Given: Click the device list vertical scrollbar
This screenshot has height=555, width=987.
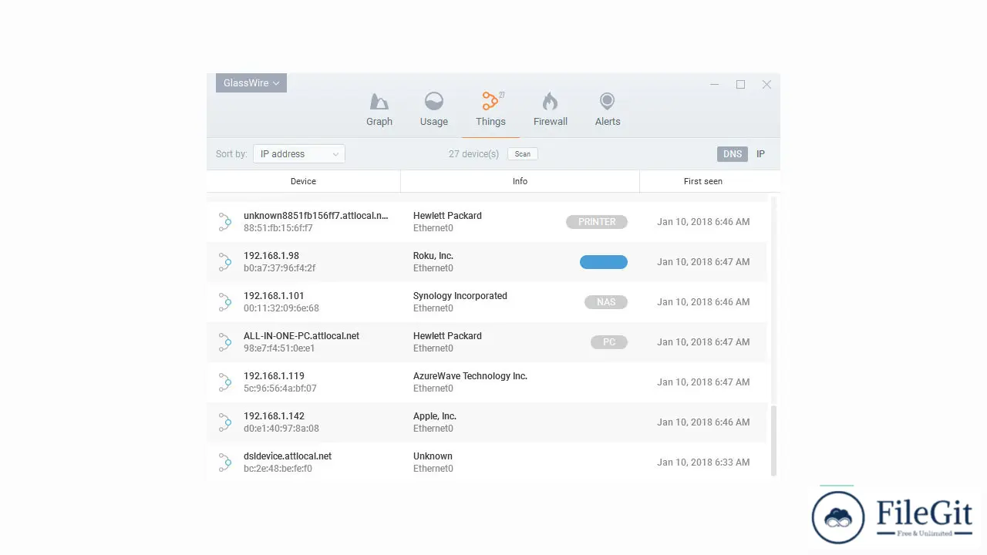Looking at the screenshot, I should (x=773, y=441).
